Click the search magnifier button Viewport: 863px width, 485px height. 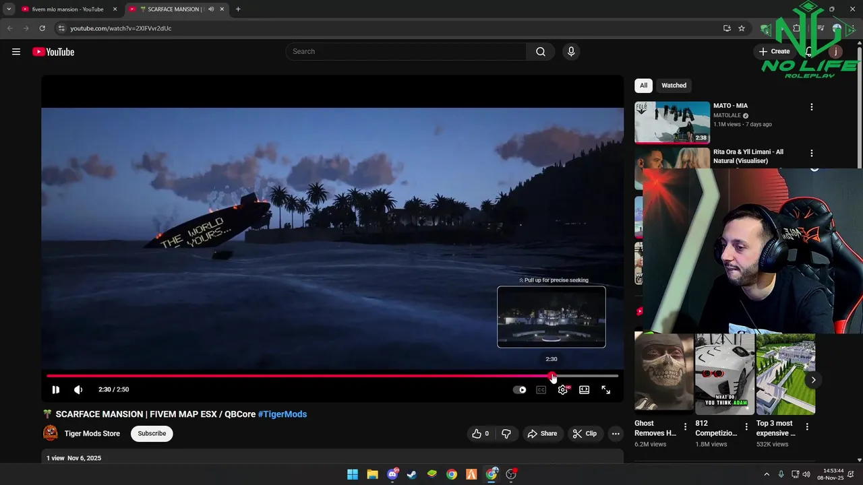(x=541, y=52)
